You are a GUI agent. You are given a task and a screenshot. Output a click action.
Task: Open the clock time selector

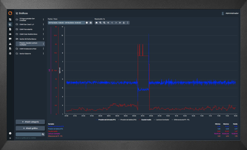click(x=87, y=23)
